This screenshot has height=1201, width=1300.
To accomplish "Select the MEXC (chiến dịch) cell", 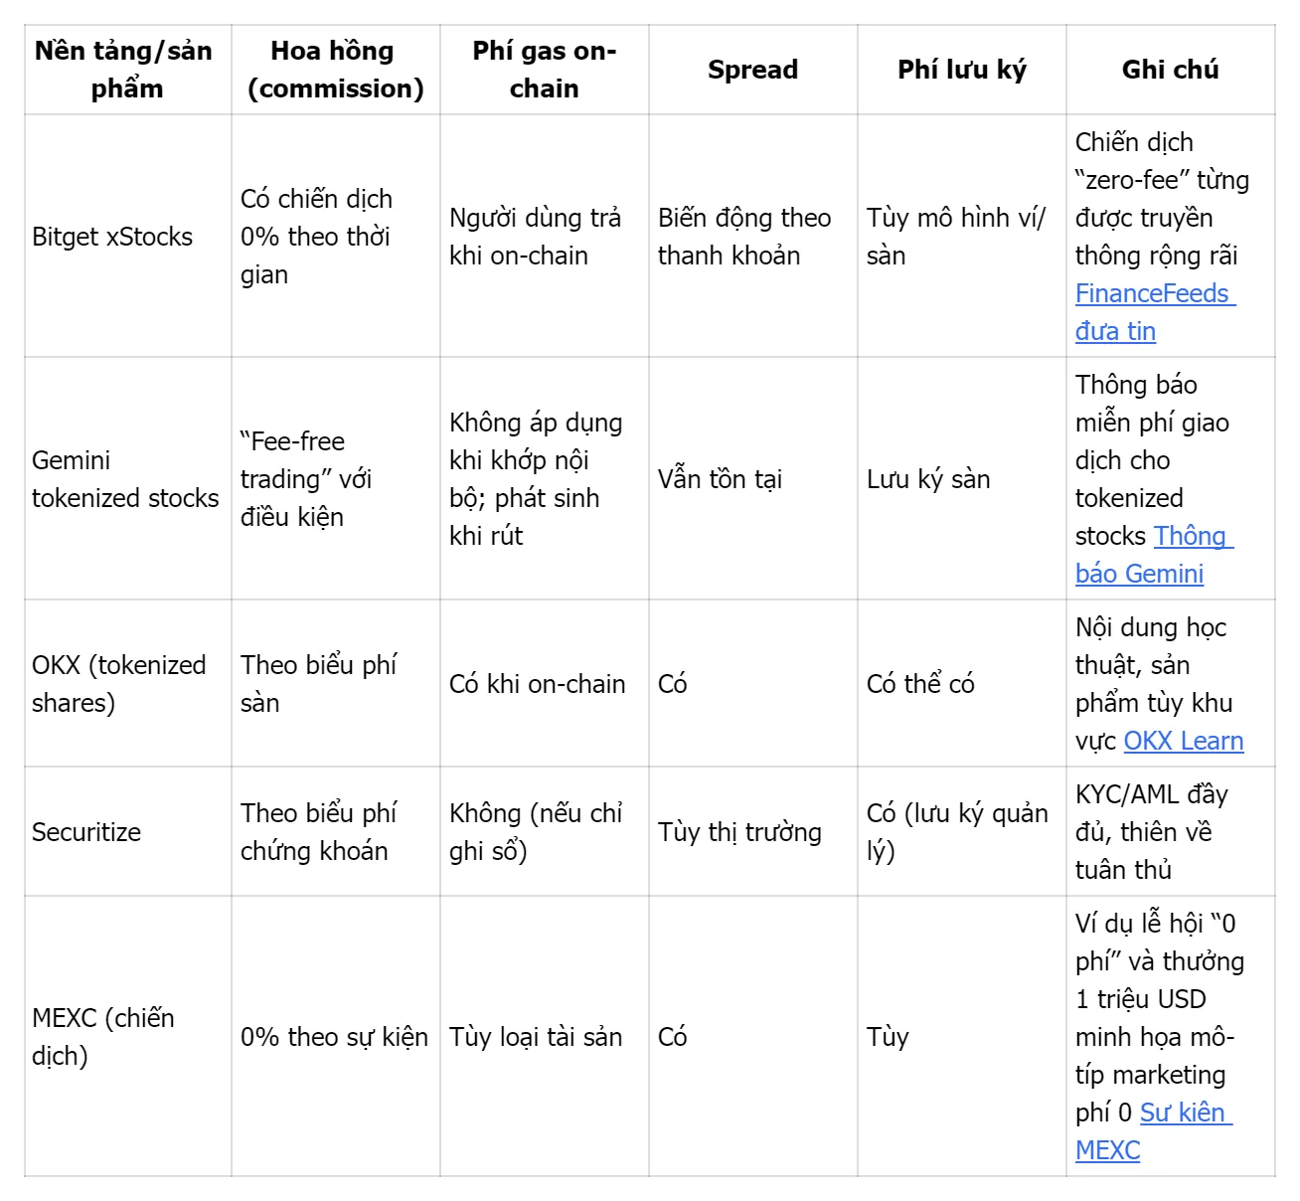I will pos(103,1037).
